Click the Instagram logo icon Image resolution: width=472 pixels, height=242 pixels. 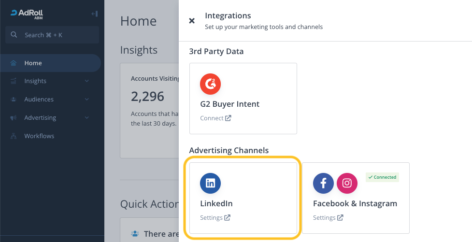347,183
